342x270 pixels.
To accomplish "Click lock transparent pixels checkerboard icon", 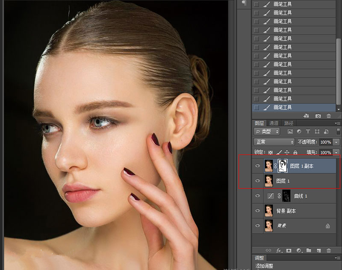I will [x=270, y=152].
